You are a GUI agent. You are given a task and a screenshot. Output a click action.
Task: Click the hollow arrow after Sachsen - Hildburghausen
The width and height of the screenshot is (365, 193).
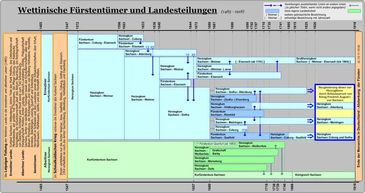coord(310,106)
